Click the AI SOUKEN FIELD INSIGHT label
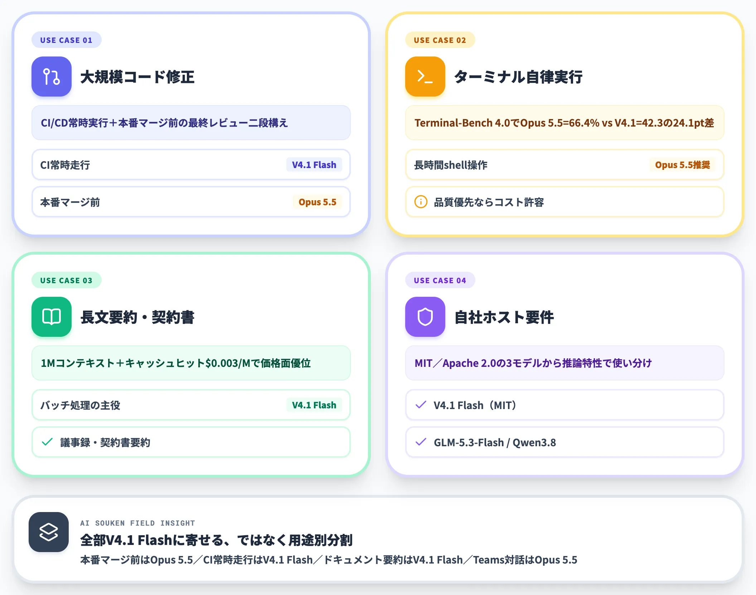756x595 pixels. (x=138, y=523)
